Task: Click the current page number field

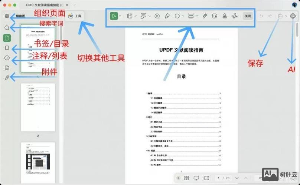Action: pos(218,178)
